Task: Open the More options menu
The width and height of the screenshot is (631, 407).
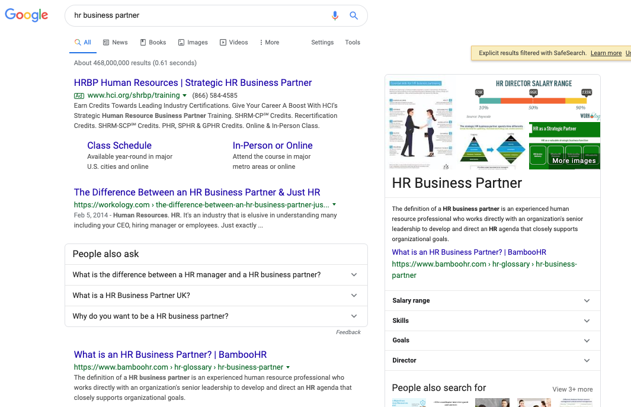Action: click(269, 43)
